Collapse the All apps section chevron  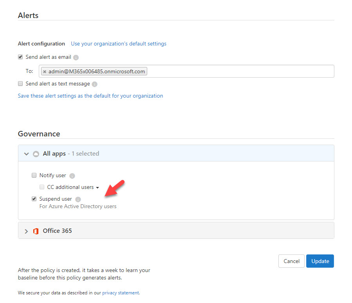click(x=27, y=154)
